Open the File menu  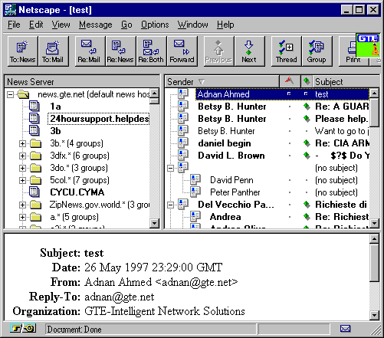14,25
